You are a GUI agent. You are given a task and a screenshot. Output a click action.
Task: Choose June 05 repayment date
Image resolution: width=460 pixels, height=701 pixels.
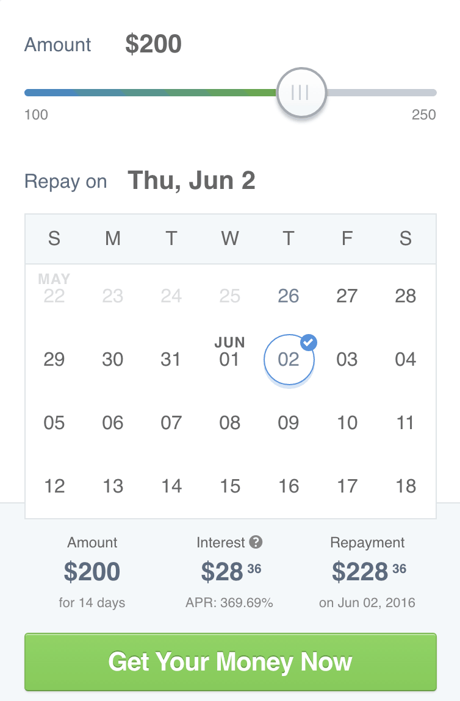pyautogui.click(x=54, y=423)
